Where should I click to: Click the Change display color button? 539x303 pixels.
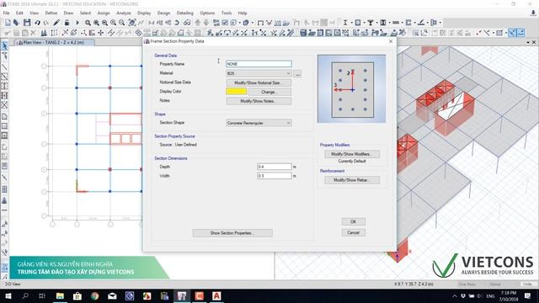click(x=269, y=92)
